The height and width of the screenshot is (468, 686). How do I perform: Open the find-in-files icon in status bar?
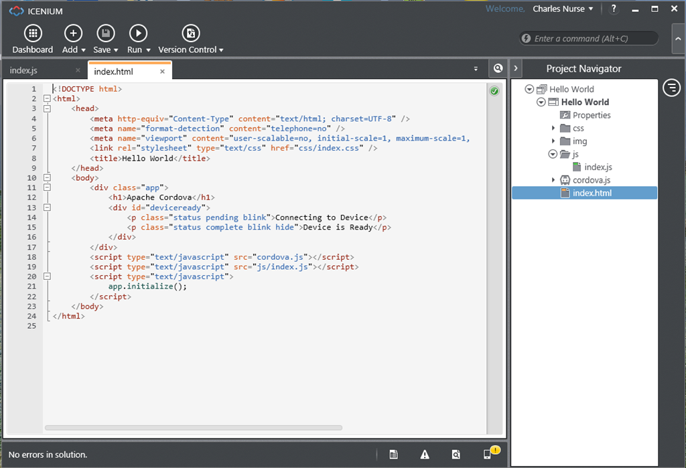[x=456, y=455]
